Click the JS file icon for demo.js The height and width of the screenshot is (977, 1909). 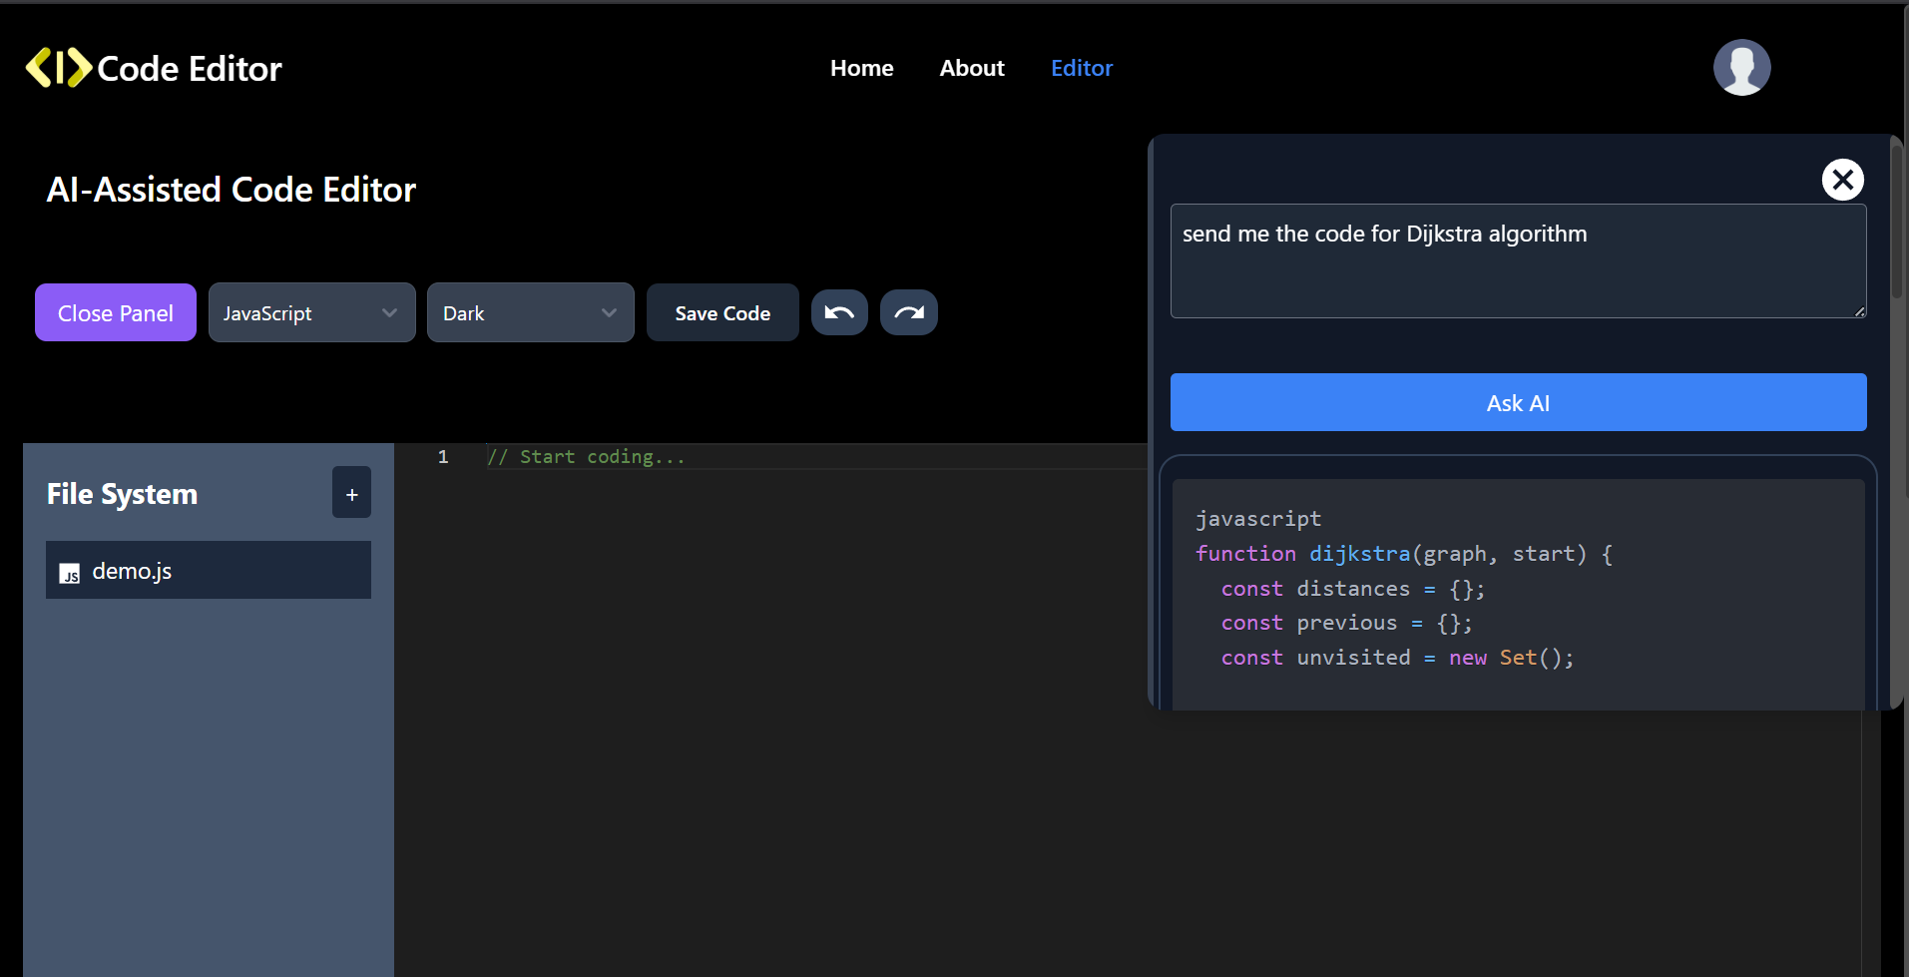[70, 573]
